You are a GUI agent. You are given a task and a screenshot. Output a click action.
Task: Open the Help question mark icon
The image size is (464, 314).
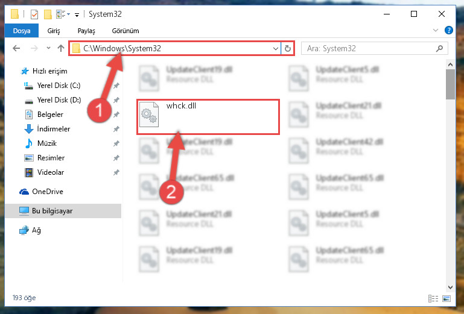coord(448,30)
